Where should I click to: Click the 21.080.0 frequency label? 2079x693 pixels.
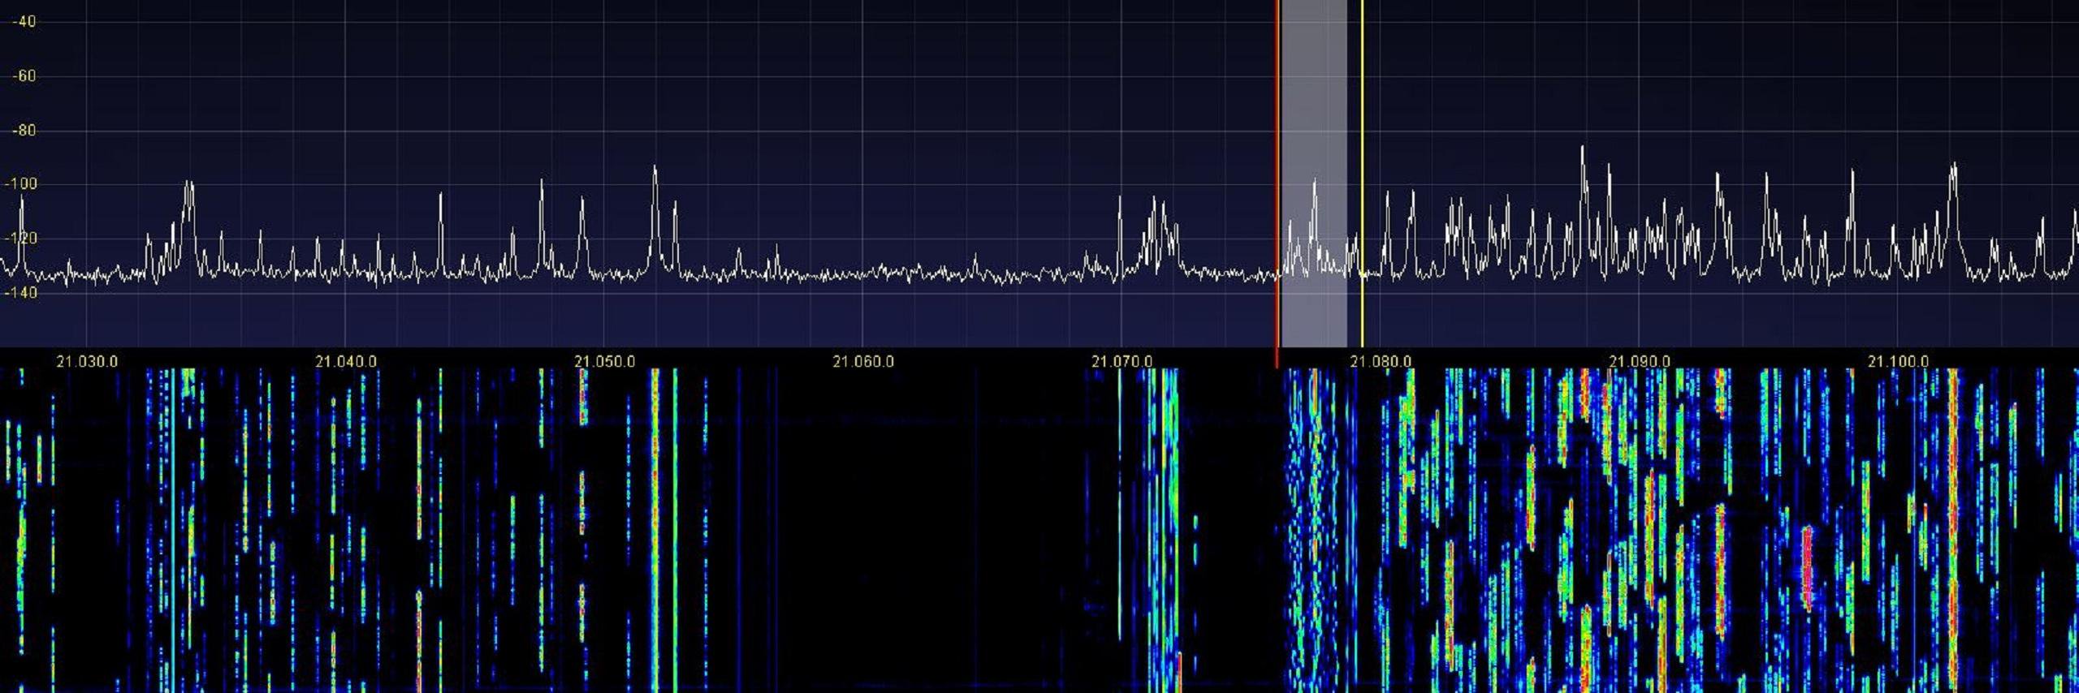pos(1381,361)
